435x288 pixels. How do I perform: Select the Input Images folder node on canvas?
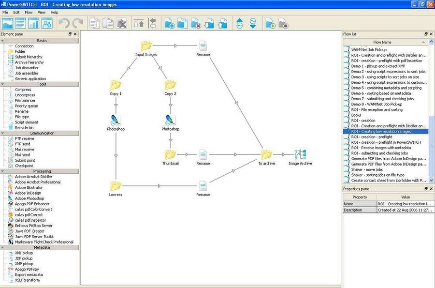[x=146, y=46]
